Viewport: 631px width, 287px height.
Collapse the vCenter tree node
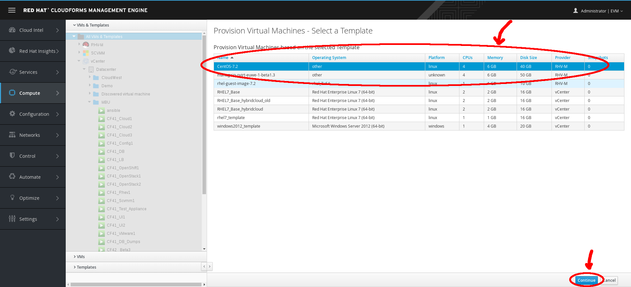[x=79, y=61]
